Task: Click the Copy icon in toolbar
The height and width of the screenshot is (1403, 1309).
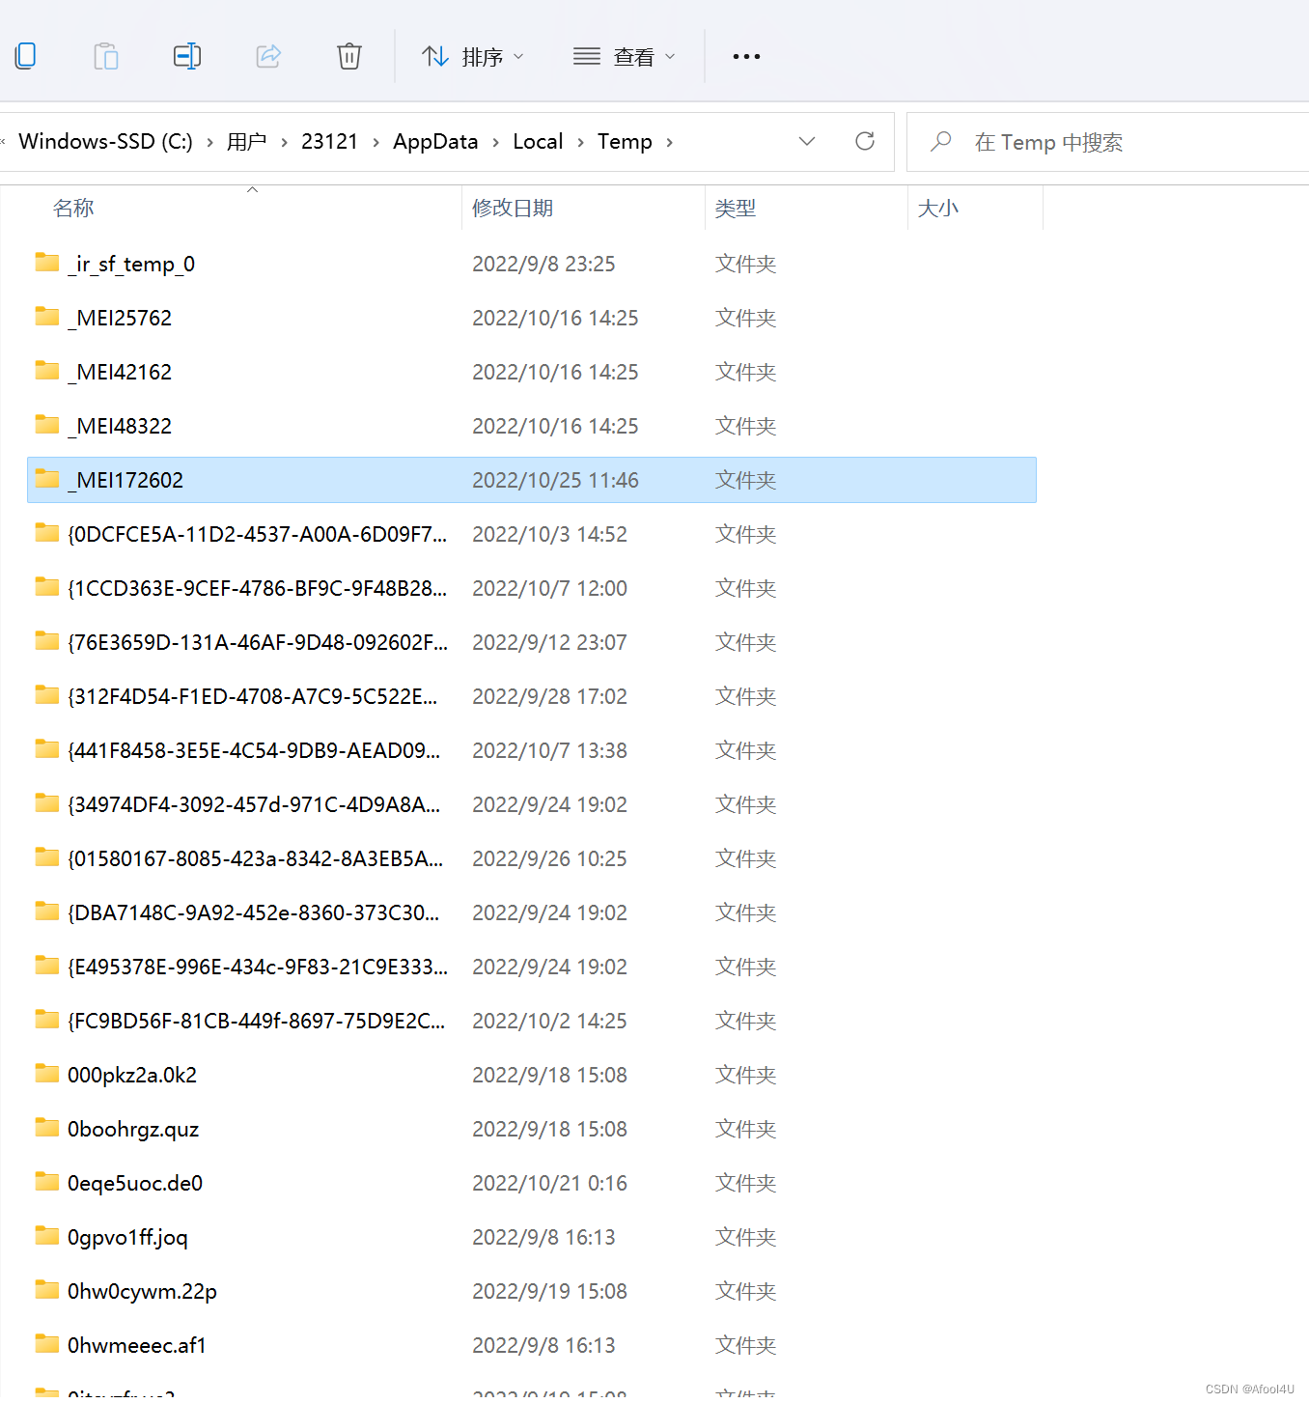Action: pos(26,56)
